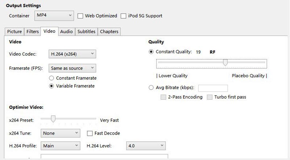Image resolution: width=290 pixels, height=160 pixels.
Task: Enable the Web Optimized checkbox
Action: pos(80,16)
